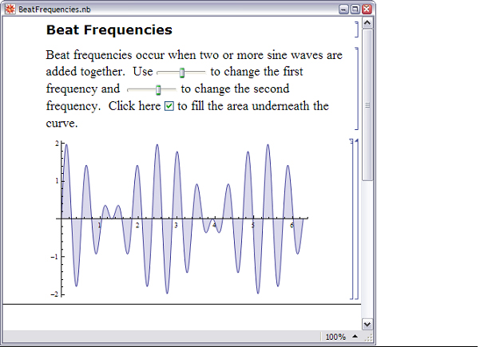496x347 pixels.
Task: Click the Beat Frequencies heading text
Action: (x=109, y=30)
